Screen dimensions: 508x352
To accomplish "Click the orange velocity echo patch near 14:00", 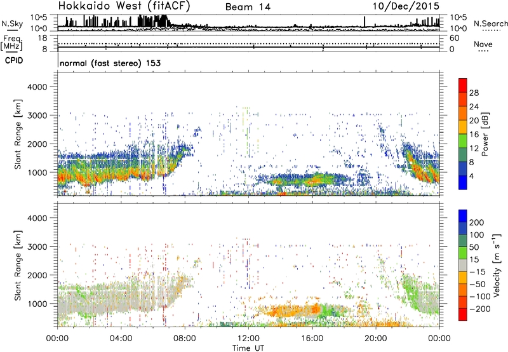I will (x=283, y=311).
